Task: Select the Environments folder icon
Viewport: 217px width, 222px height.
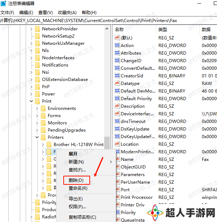Action: [43, 108]
